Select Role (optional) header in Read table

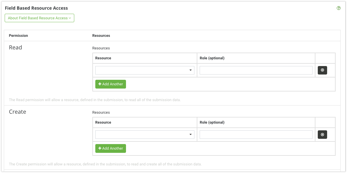(x=212, y=58)
